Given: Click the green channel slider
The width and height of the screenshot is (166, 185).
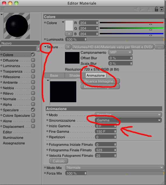Looking at the screenshot, I should (132, 28).
